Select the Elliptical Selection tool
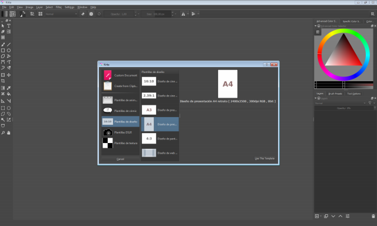Viewport: 377px width, 226px height. [9, 108]
